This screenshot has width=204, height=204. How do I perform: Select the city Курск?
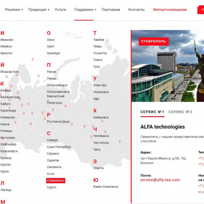point(4,171)
